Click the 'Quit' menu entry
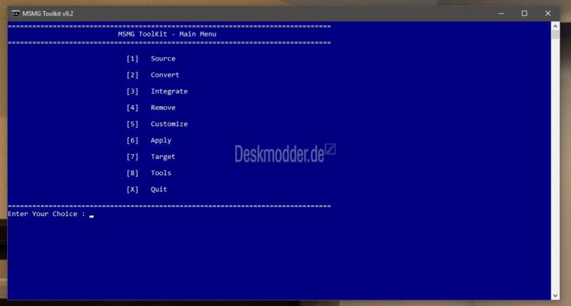Viewport: 571px width, 306px height. pyautogui.click(x=159, y=189)
